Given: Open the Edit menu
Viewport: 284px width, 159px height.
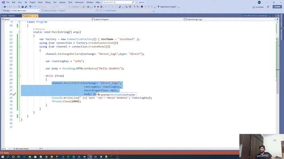Looking at the screenshot, I should pyautogui.click(x=14, y=2).
